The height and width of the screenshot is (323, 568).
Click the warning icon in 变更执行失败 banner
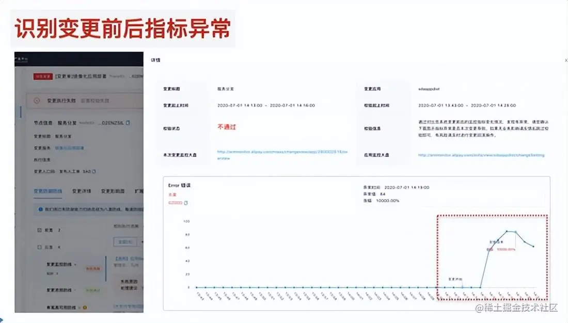click(37, 100)
